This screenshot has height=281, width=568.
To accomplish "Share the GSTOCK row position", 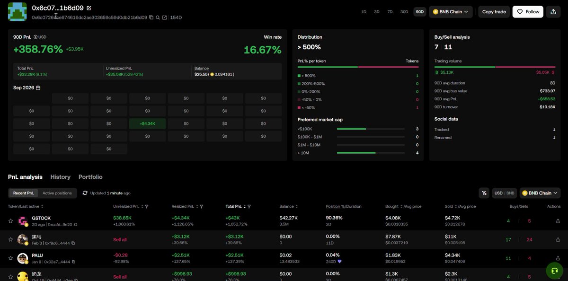I will tap(558, 221).
